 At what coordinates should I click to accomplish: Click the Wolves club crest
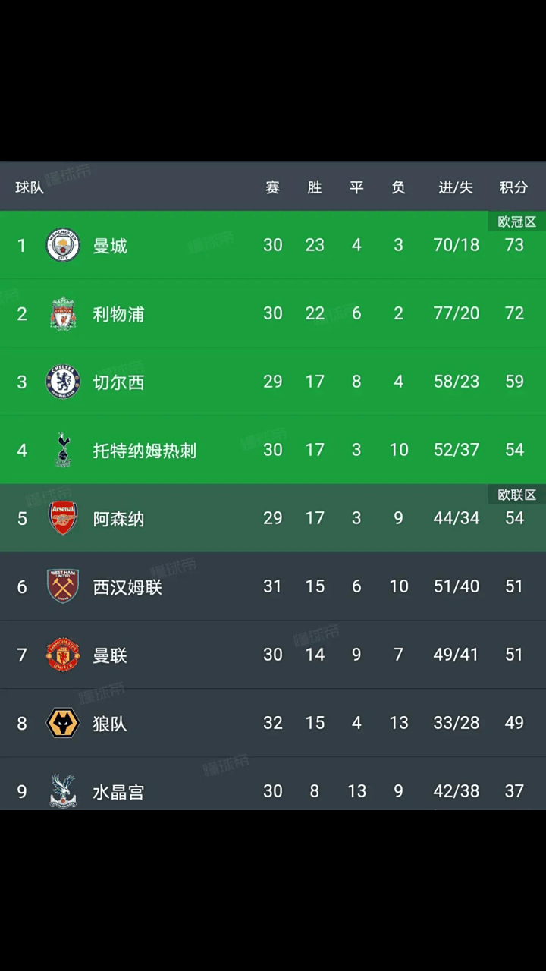tap(63, 723)
